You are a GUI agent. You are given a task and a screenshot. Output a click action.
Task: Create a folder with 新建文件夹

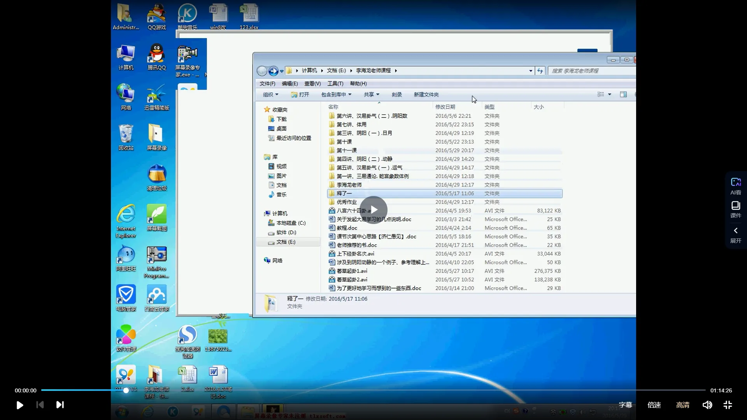point(426,94)
